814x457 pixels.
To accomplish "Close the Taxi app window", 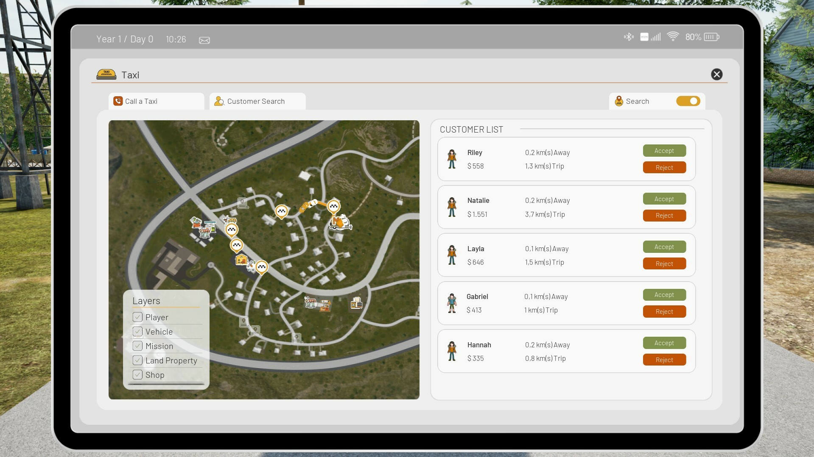I will pos(716,75).
